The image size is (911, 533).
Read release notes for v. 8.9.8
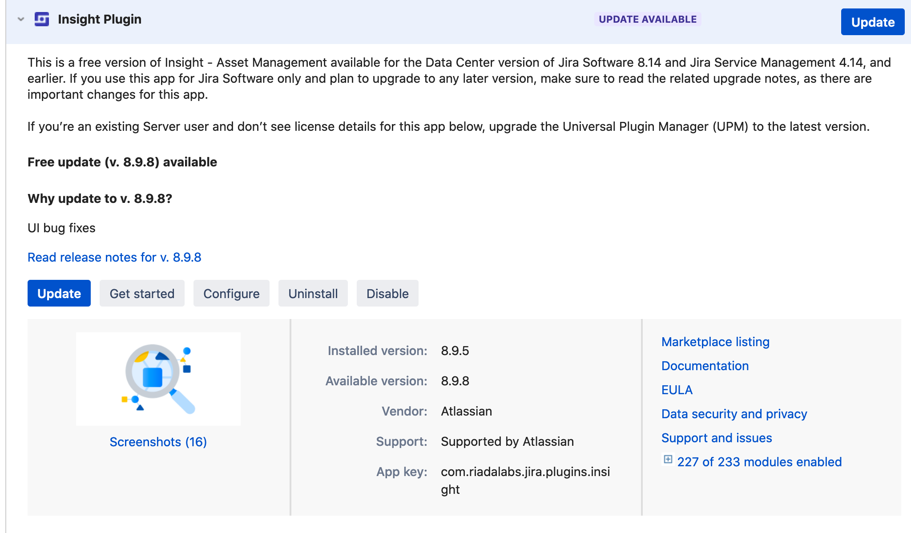114,257
